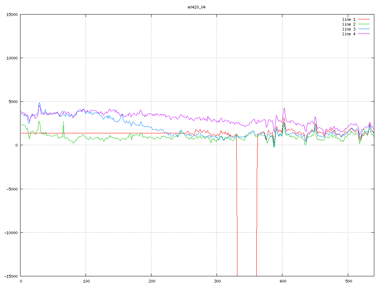Viewport: 381px width, 286px height.
Task: Click the -15000 y-axis tick label
Action: tap(10, 276)
